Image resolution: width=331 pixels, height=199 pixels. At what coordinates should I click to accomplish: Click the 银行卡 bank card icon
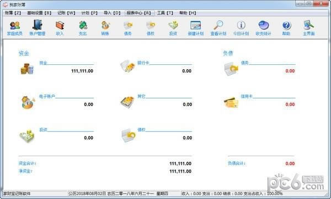tap(127, 66)
